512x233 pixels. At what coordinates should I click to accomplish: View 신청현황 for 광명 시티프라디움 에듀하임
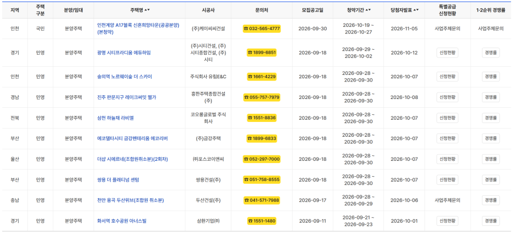[447, 53]
